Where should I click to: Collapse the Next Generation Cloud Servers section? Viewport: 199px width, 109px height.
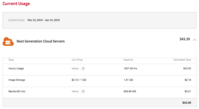(195, 40)
